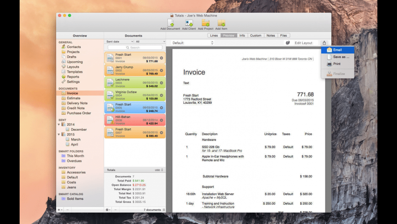This screenshot has width=397, height=224.
Task: Click the document search field
Action: 135,48
